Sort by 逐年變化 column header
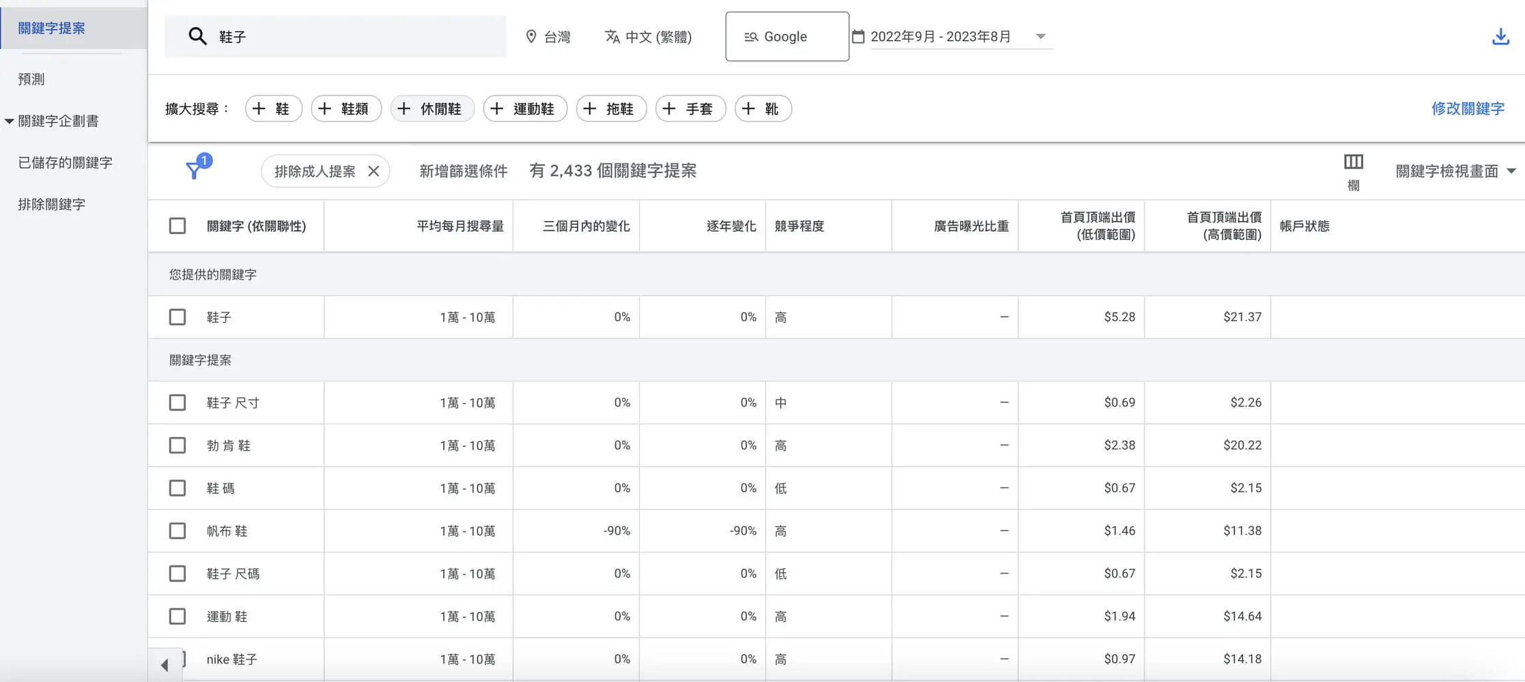1525x682 pixels. [731, 226]
